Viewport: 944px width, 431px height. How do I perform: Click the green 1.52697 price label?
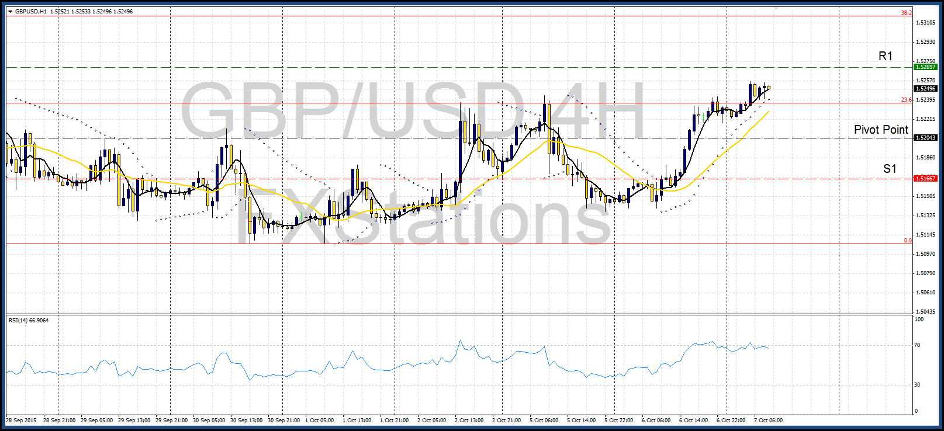click(x=925, y=67)
